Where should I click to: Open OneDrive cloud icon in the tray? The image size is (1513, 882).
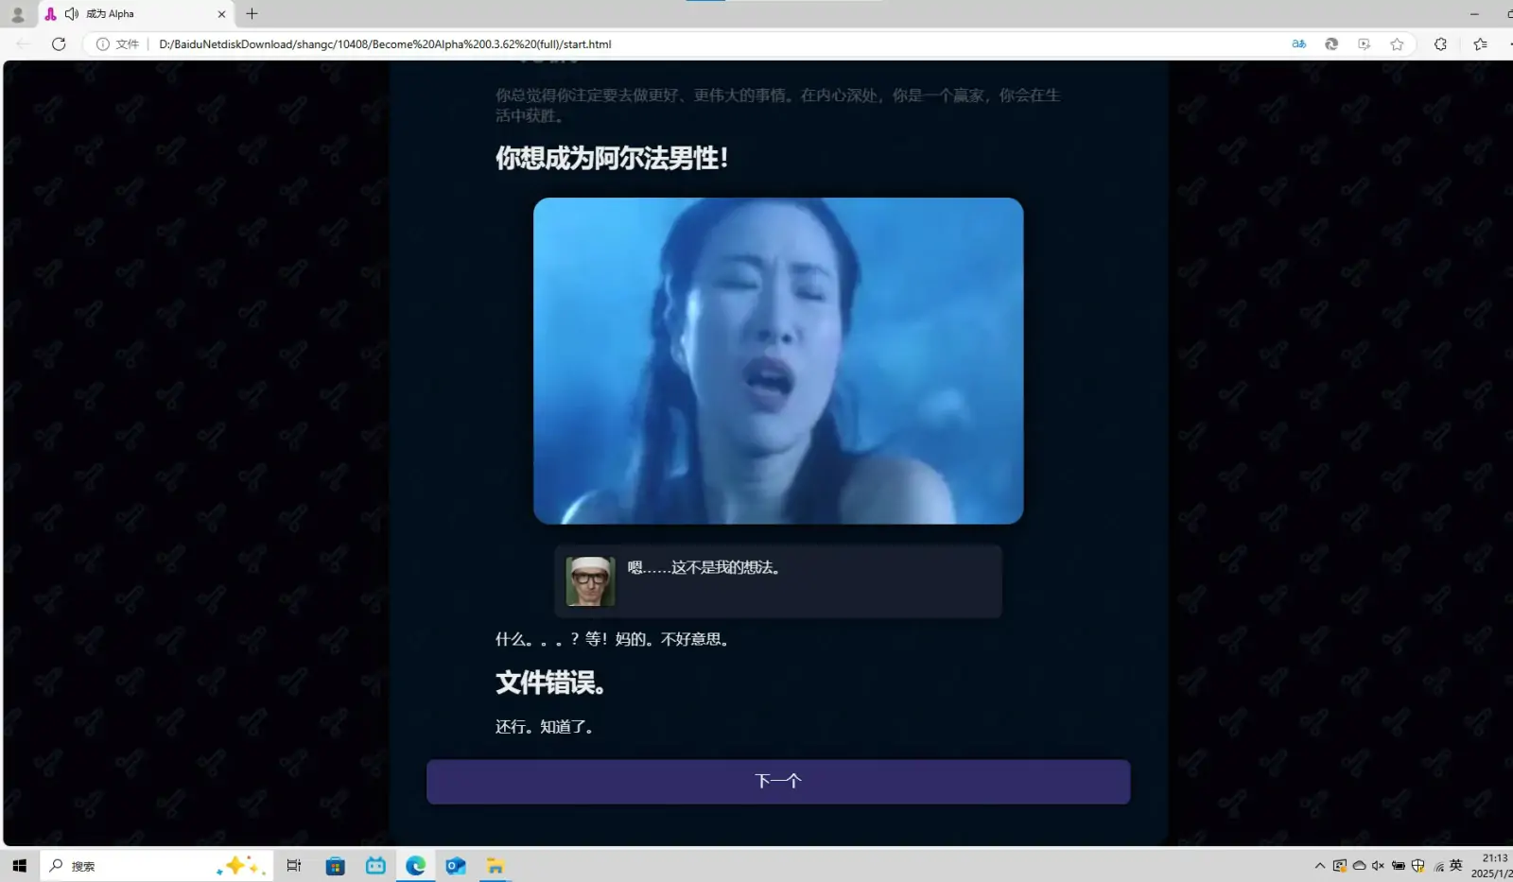tap(1359, 865)
